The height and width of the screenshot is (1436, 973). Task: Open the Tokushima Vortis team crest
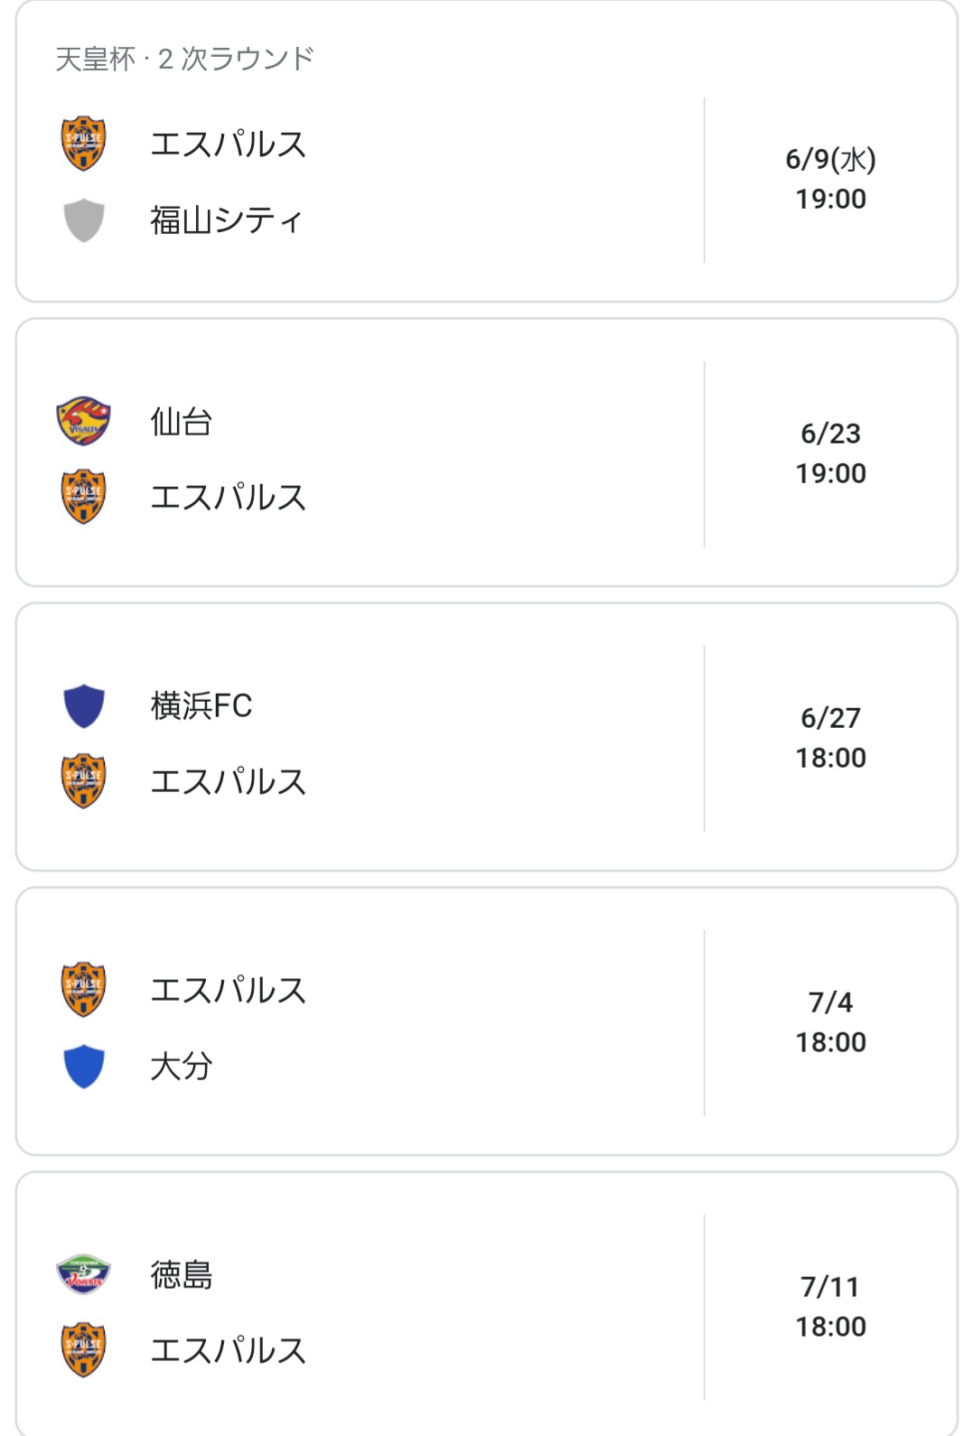83,1274
